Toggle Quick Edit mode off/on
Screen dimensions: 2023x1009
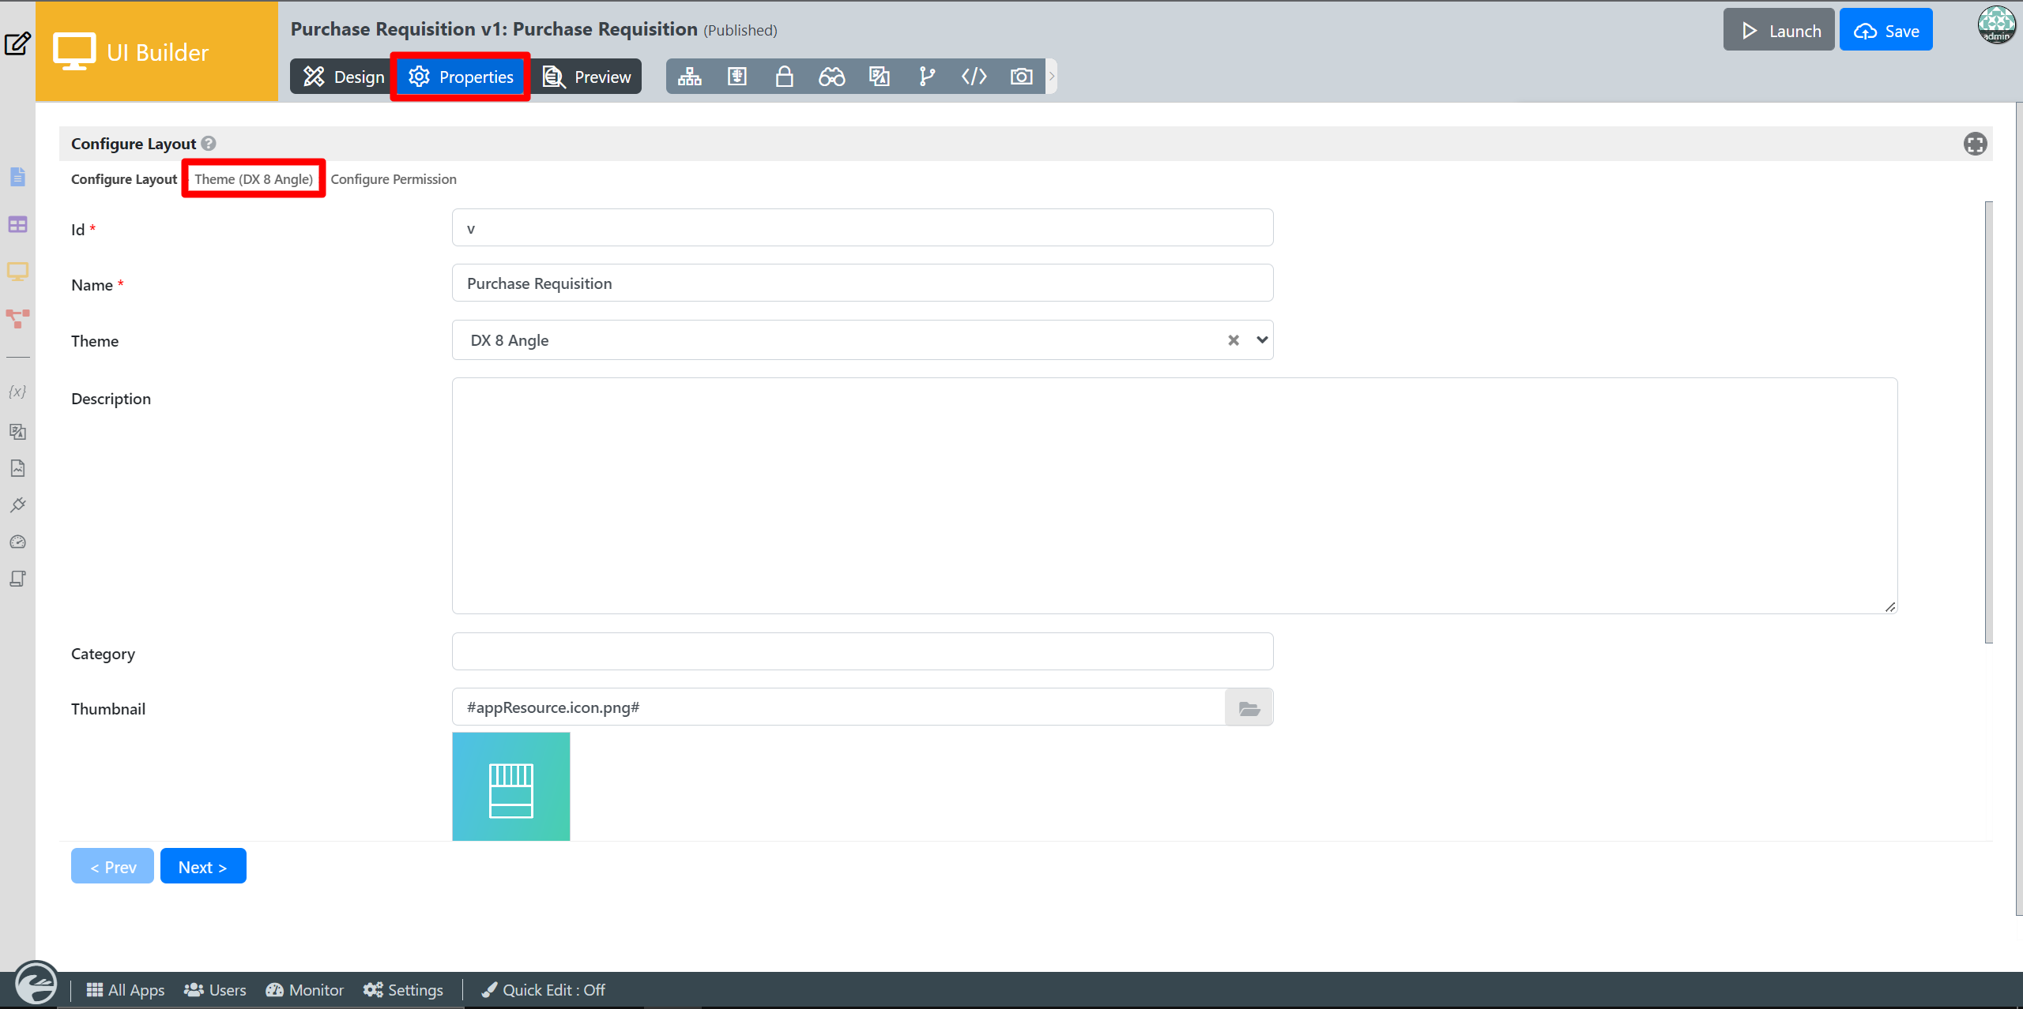coord(544,990)
